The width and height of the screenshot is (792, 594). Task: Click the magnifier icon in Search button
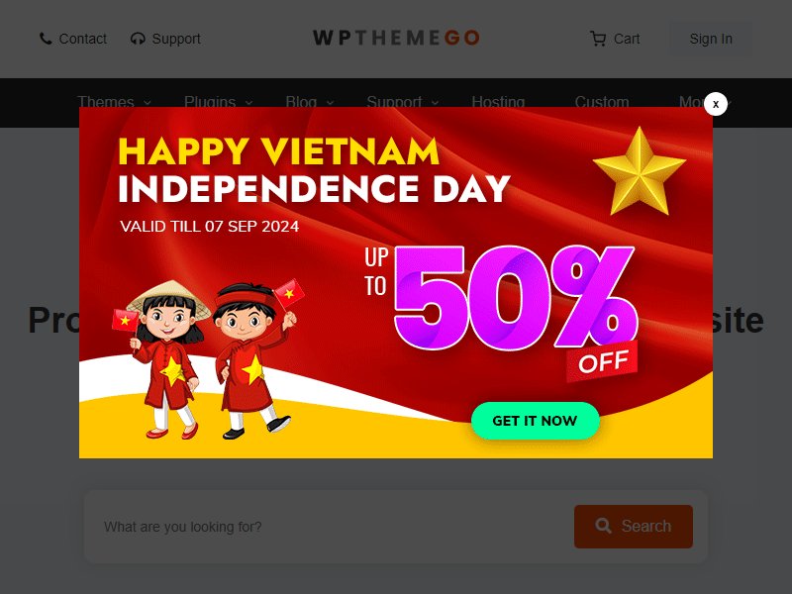pyautogui.click(x=603, y=526)
